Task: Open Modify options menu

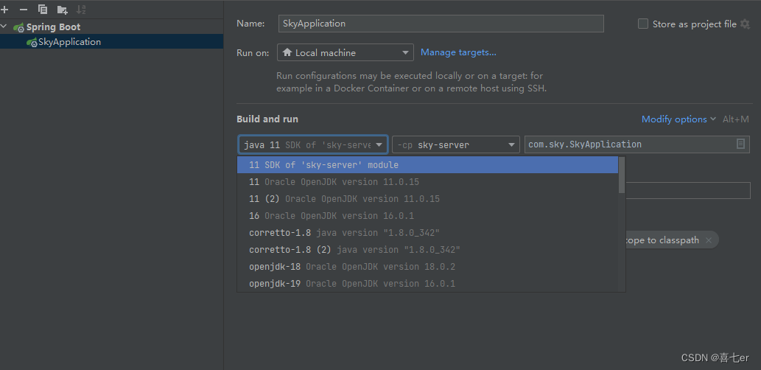Action: [678, 119]
